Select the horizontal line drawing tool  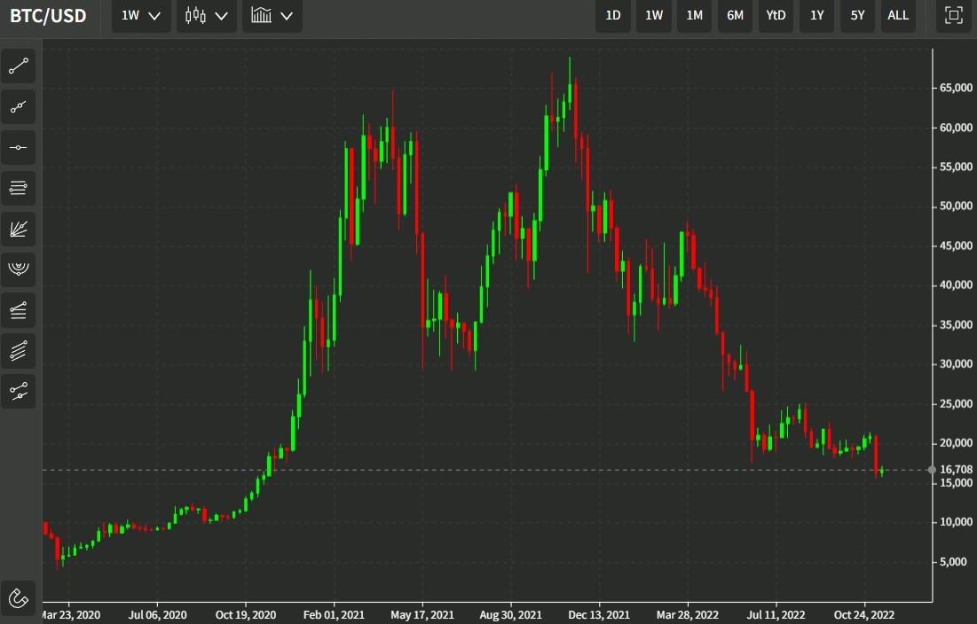(x=18, y=147)
